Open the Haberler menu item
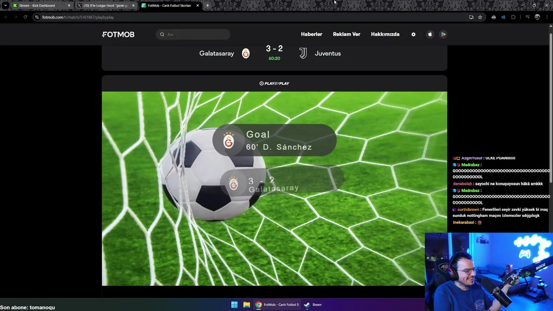The image size is (553, 311). click(x=311, y=34)
